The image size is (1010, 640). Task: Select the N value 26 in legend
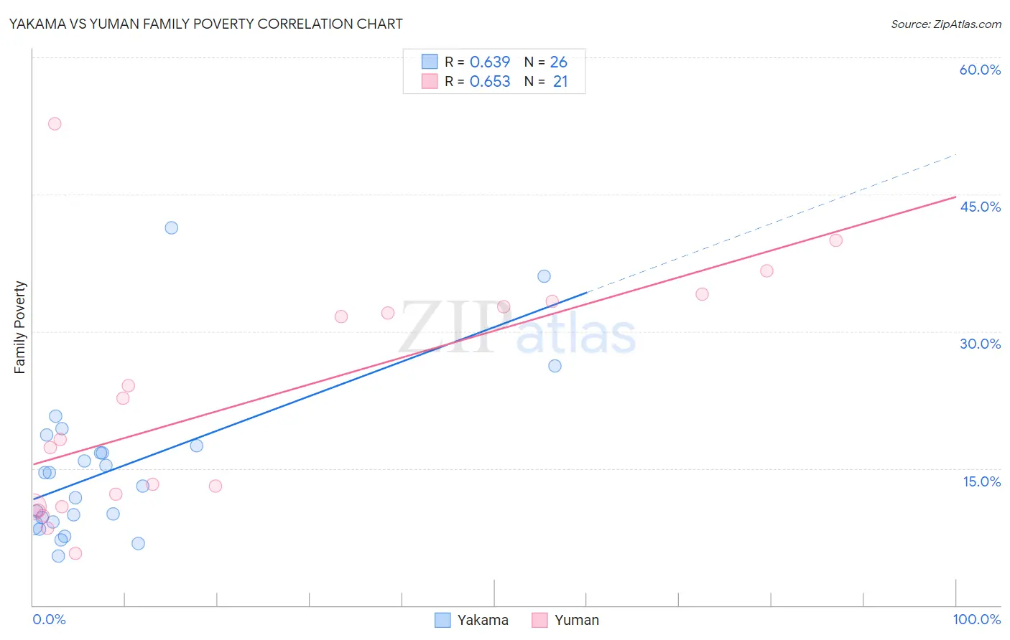(x=558, y=62)
